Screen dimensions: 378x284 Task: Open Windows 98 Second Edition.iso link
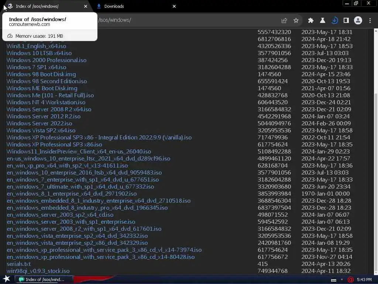[47, 81]
